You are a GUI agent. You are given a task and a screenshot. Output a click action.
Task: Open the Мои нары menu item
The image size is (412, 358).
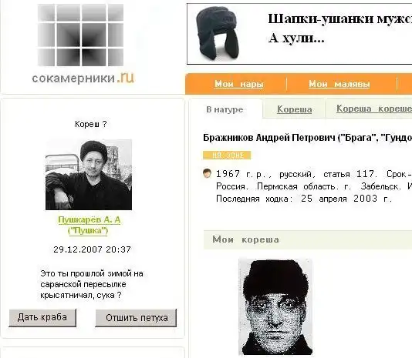(239, 84)
